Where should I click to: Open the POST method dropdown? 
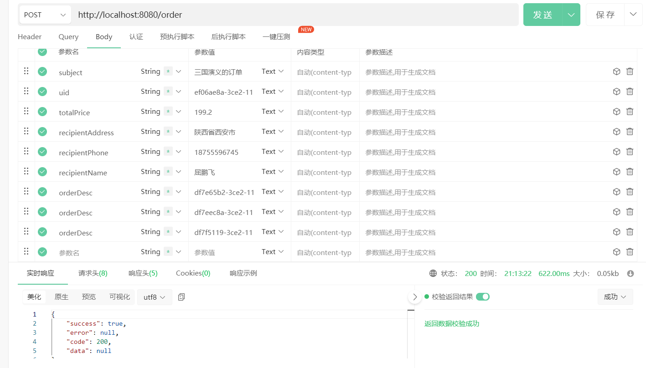pos(45,15)
